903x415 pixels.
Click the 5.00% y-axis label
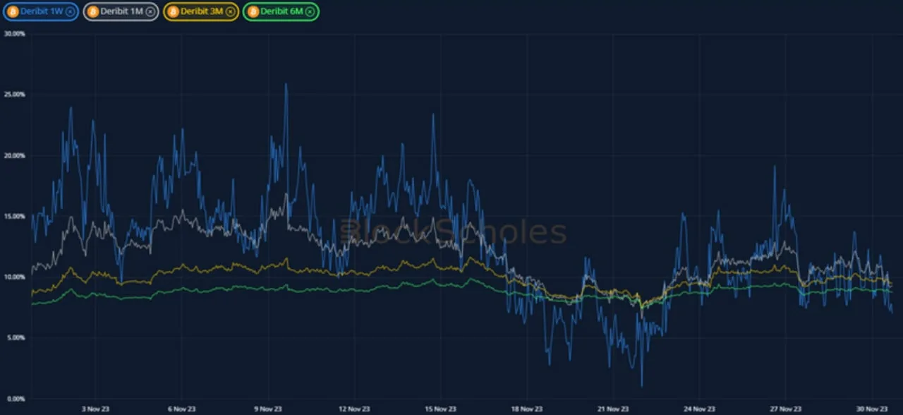(16, 337)
